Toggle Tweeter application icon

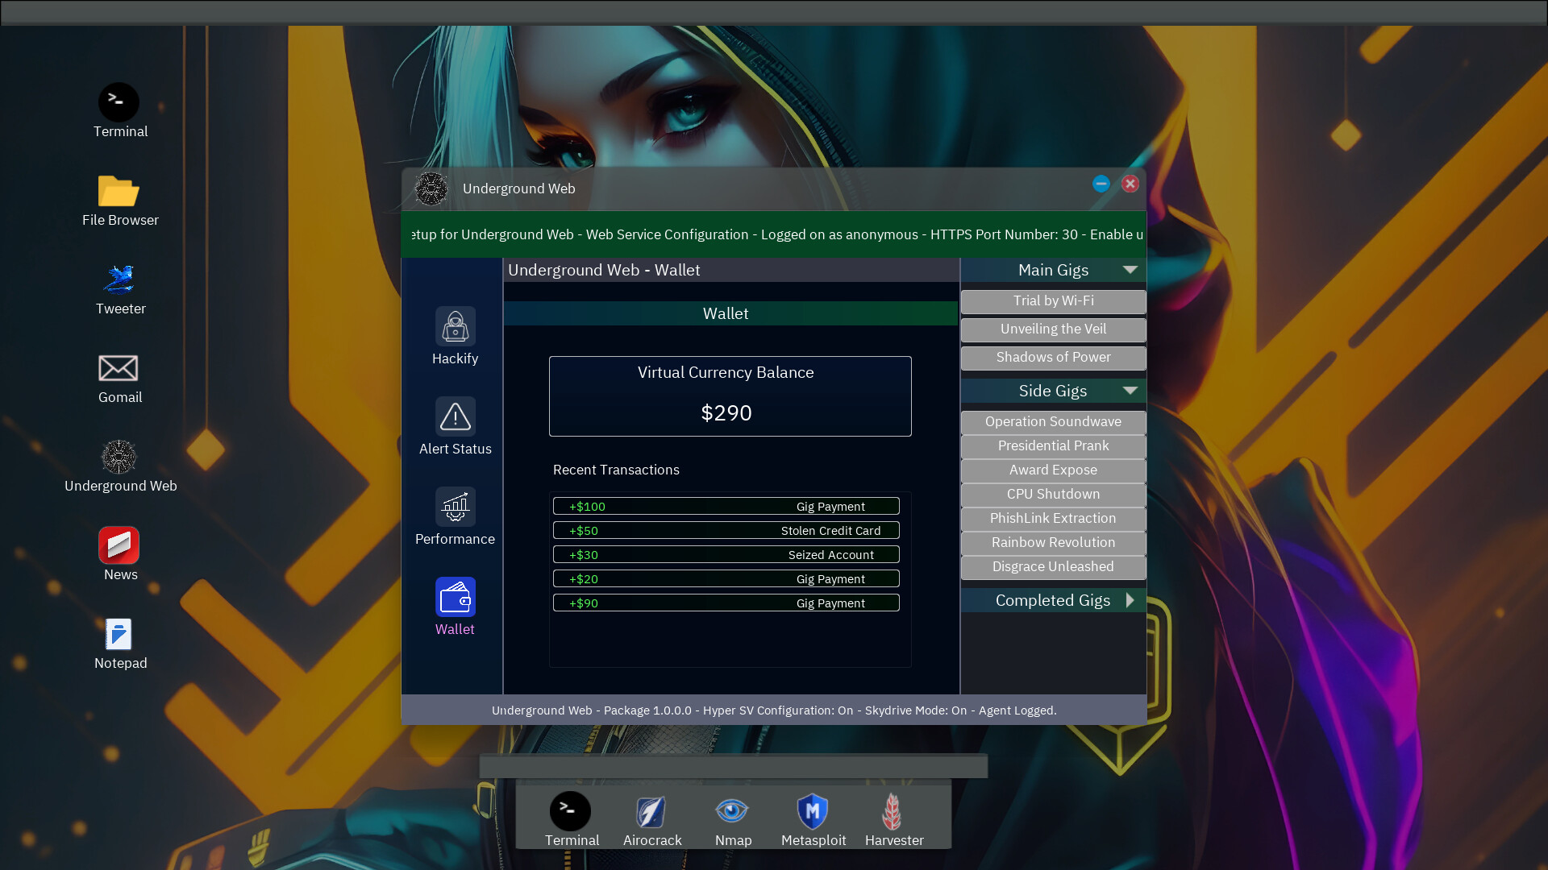tap(120, 278)
